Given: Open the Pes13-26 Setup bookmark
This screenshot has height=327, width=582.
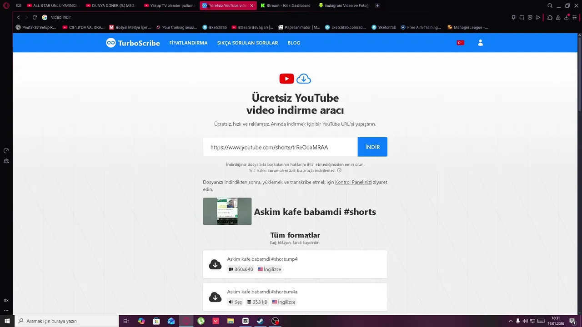Looking at the screenshot, I should click(x=36, y=27).
